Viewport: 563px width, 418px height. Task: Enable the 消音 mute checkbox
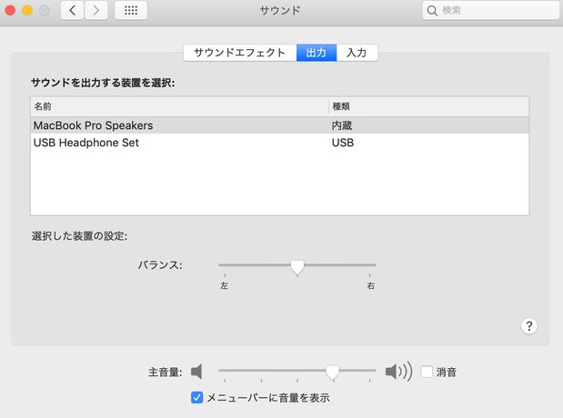point(427,372)
